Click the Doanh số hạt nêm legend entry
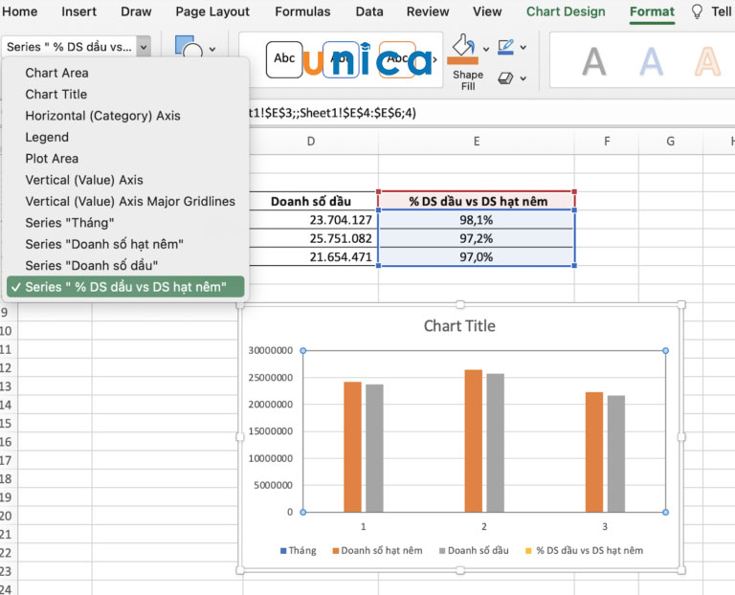 [381, 550]
